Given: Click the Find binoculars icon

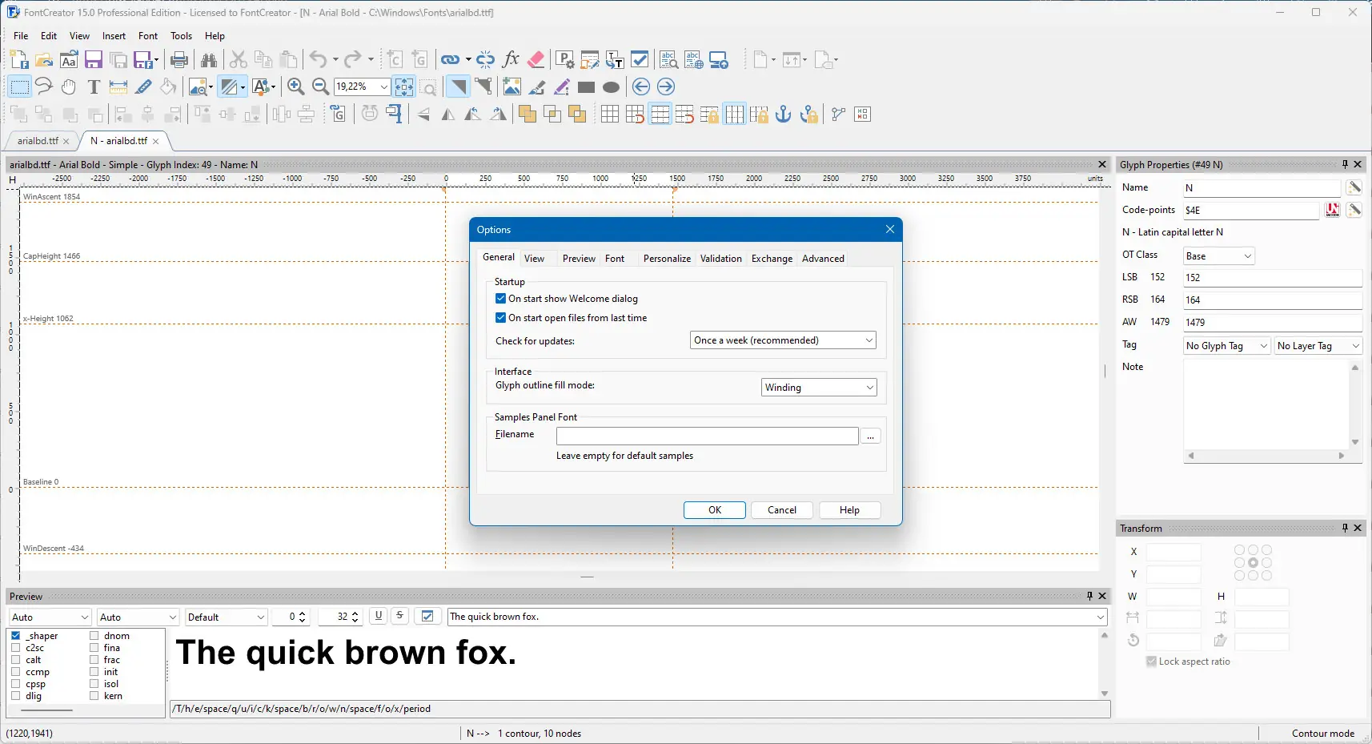Looking at the screenshot, I should click(209, 60).
